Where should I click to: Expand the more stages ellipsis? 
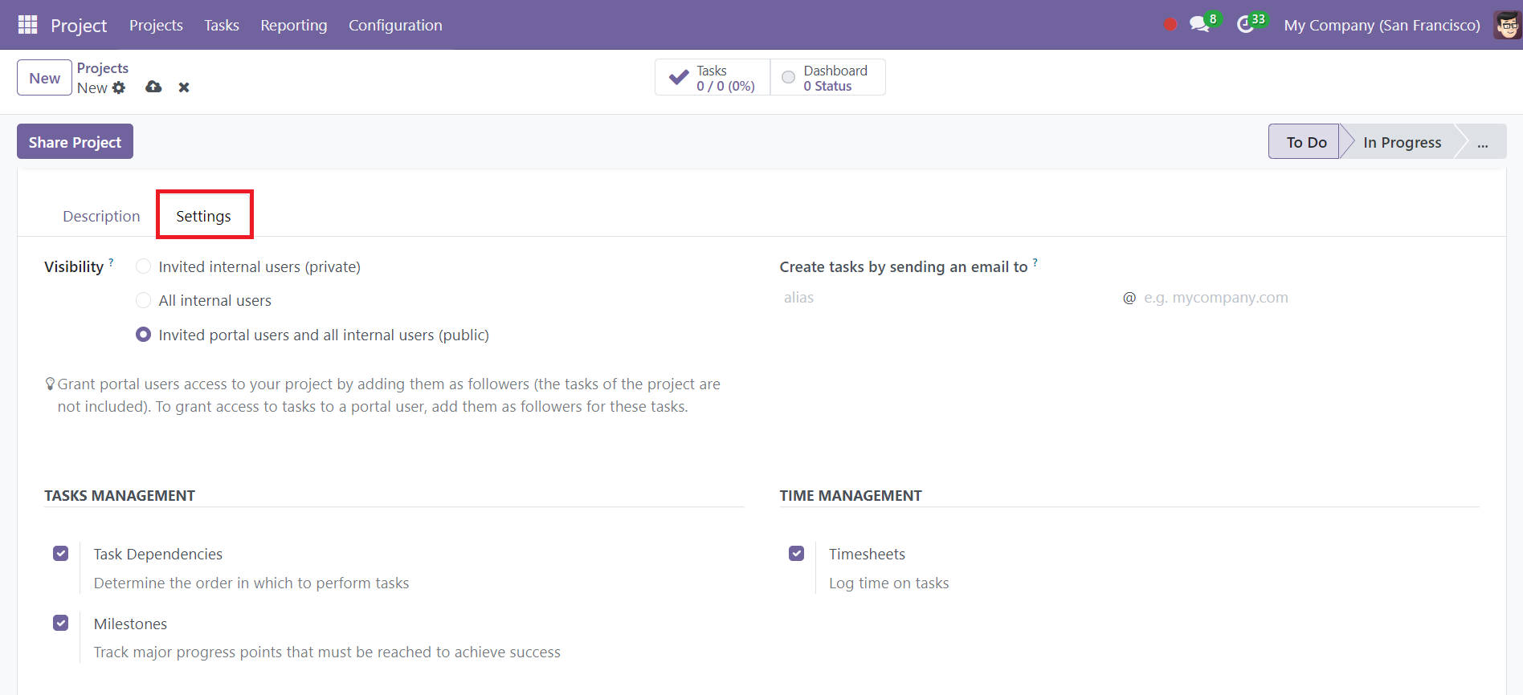pos(1482,143)
